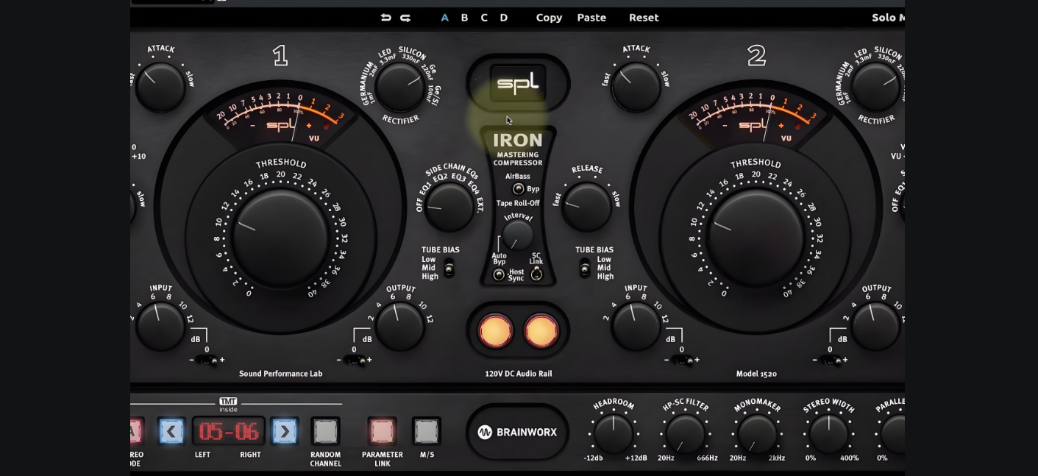Click the channel 2 VU meter
1038x476 pixels.
(756, 118)
